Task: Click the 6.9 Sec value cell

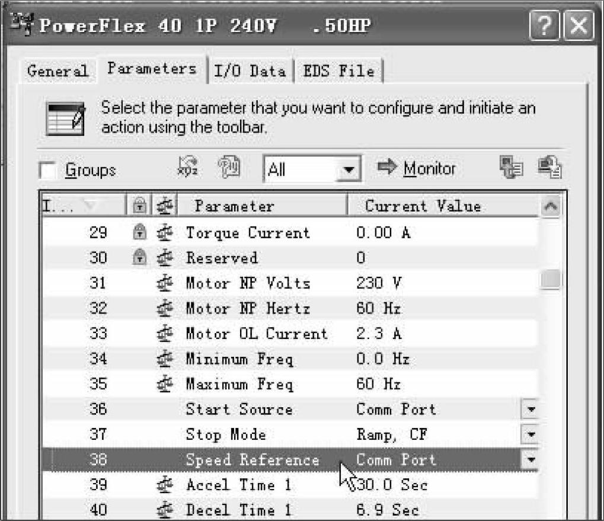Action: point(388,510)
